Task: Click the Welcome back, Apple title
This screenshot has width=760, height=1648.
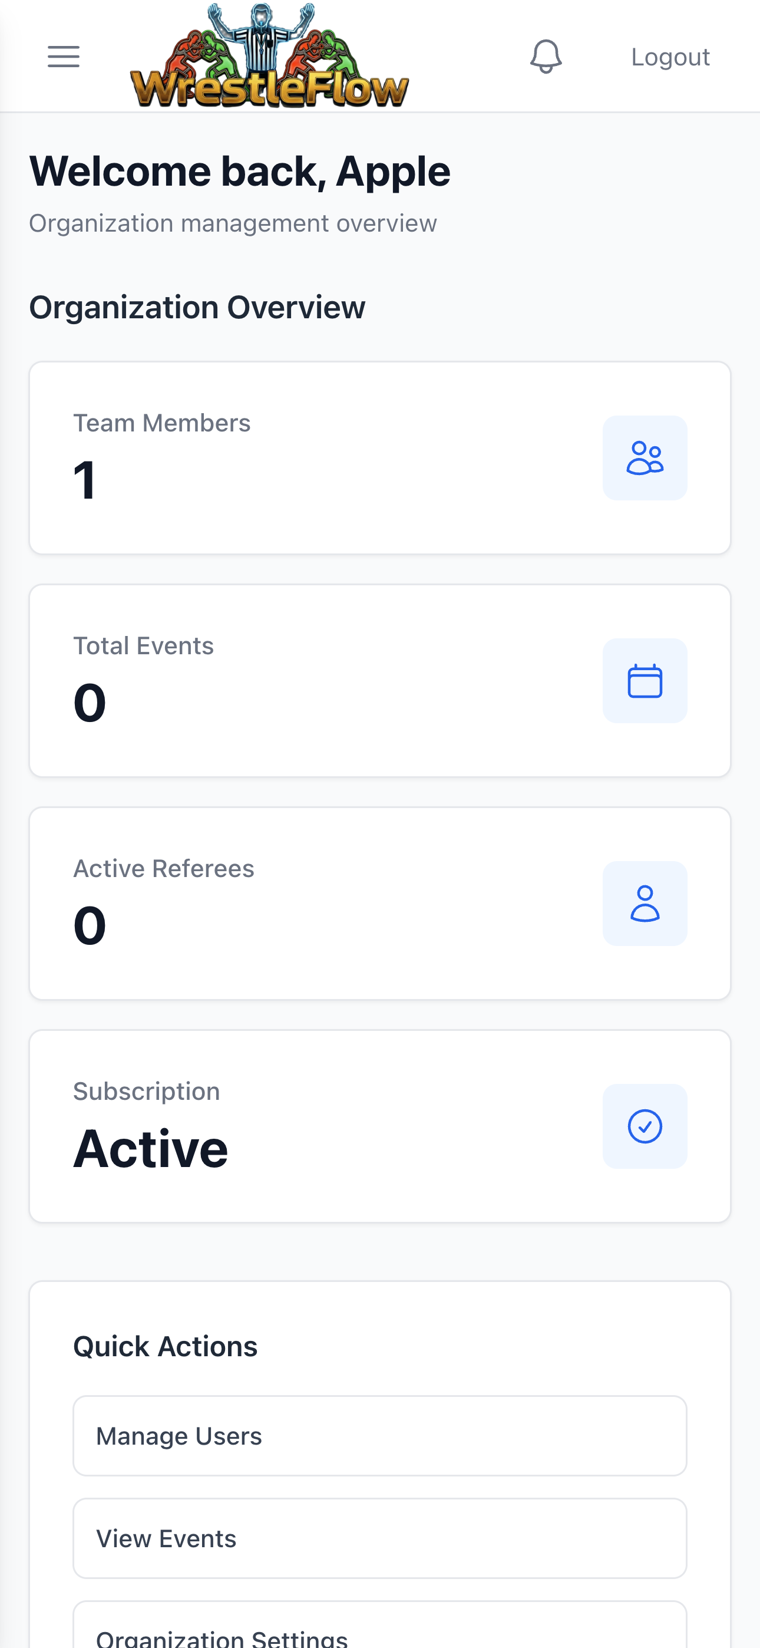Action: coord(240,172)
